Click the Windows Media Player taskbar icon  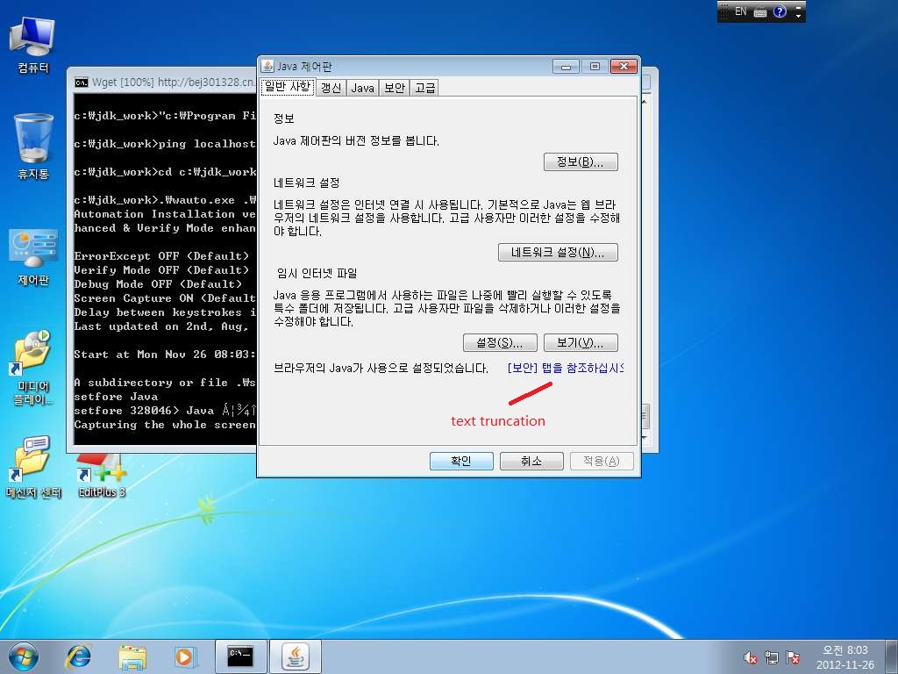point(185,656)
